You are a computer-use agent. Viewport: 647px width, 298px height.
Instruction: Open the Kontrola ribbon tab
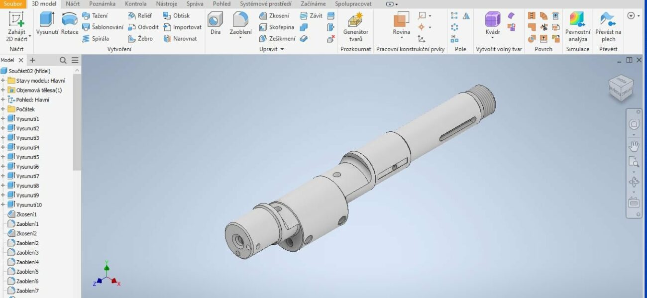tap(135, 4)
